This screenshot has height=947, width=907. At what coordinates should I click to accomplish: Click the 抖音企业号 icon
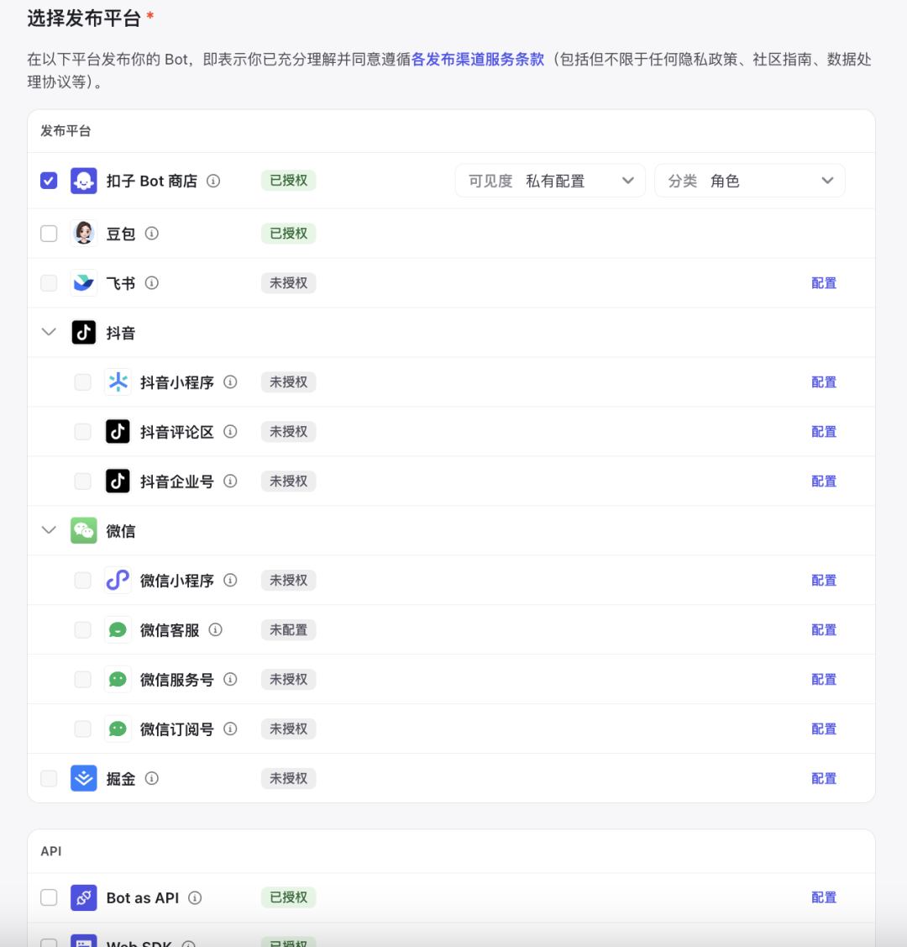118,481
